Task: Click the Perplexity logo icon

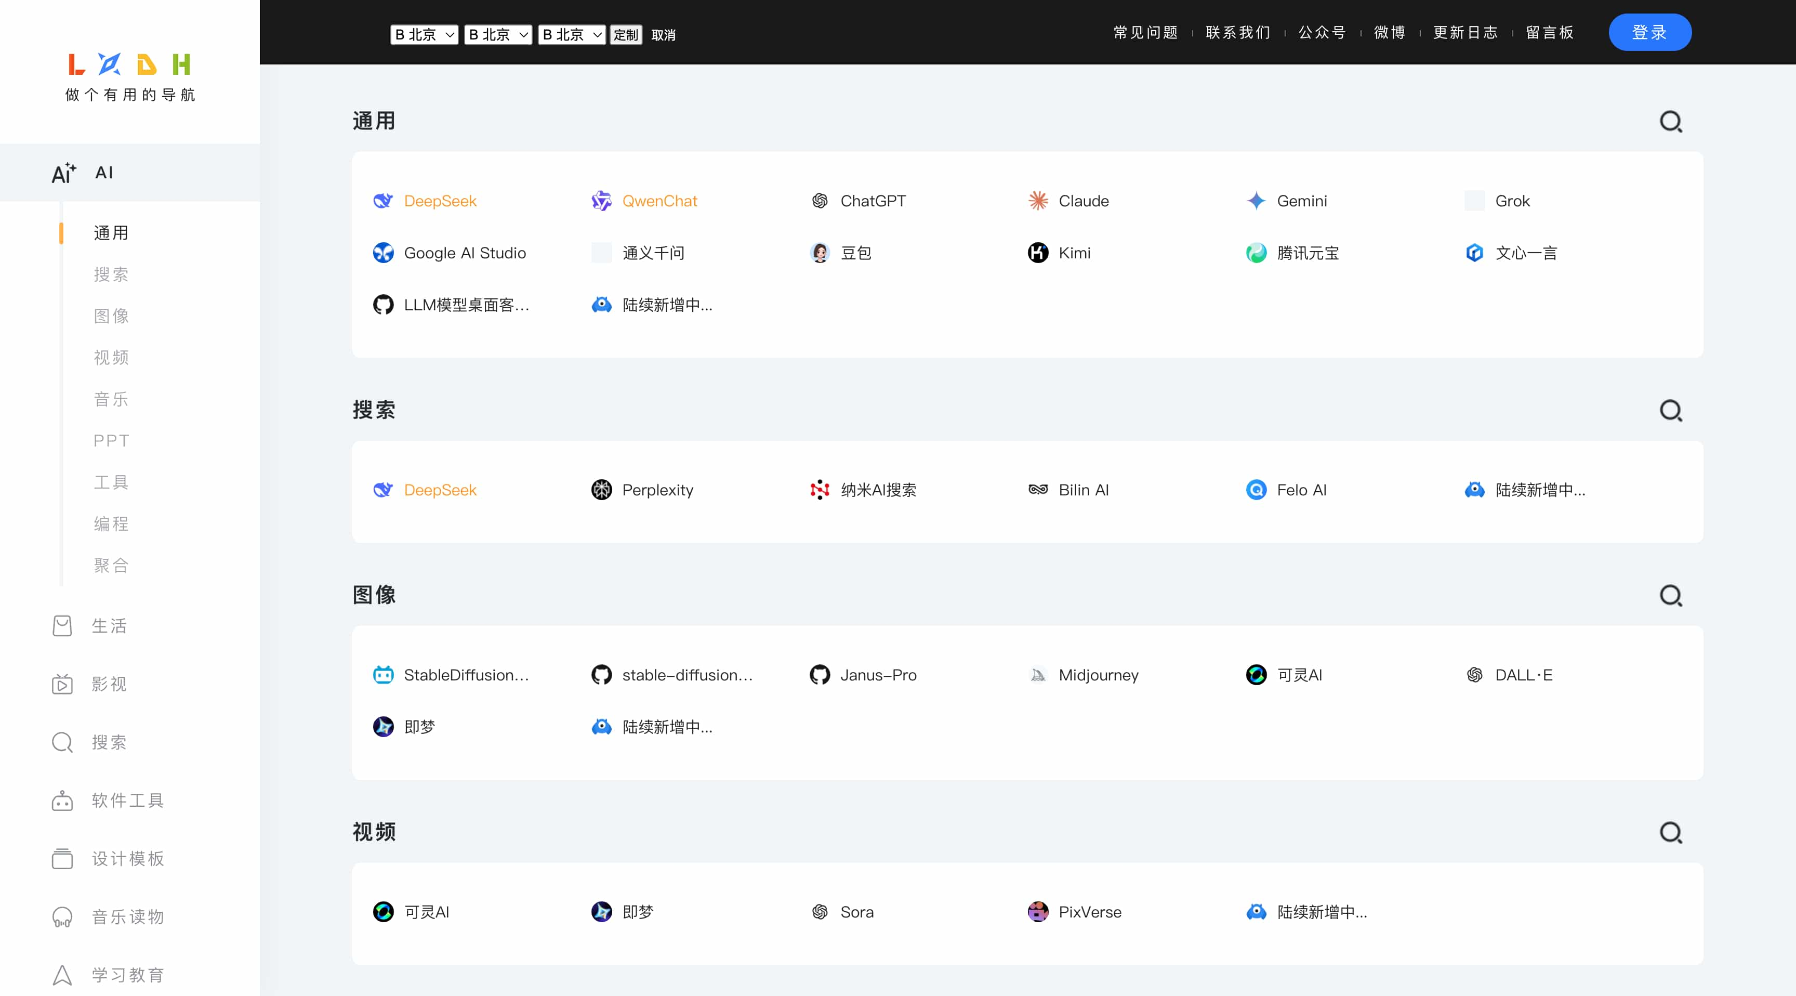Action: (x=601, y=490)
